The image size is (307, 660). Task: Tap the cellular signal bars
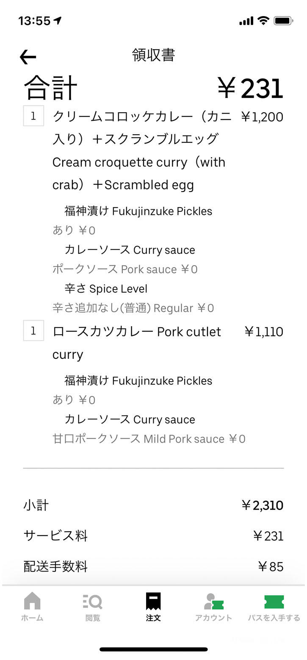tap(246, 21)
